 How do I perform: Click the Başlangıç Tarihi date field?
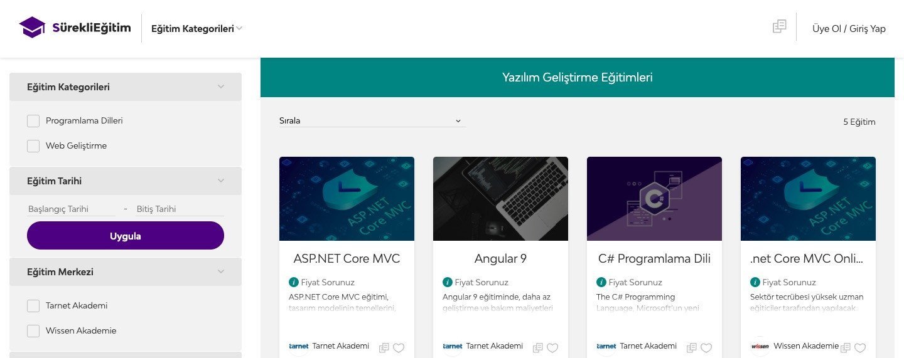(71, 209)
